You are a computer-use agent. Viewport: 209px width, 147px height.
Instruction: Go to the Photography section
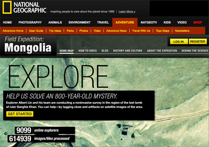(30, 23)
